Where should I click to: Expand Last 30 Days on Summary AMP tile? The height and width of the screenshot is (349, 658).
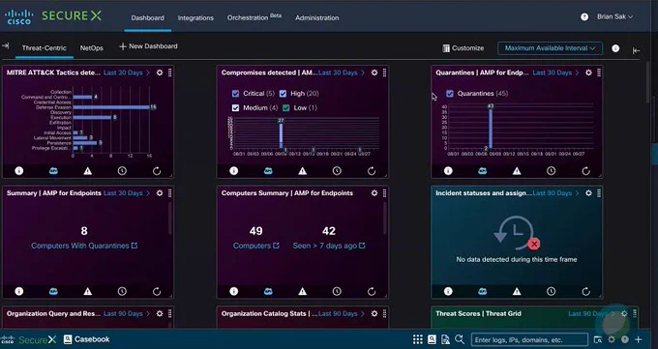tap(127, 193)
